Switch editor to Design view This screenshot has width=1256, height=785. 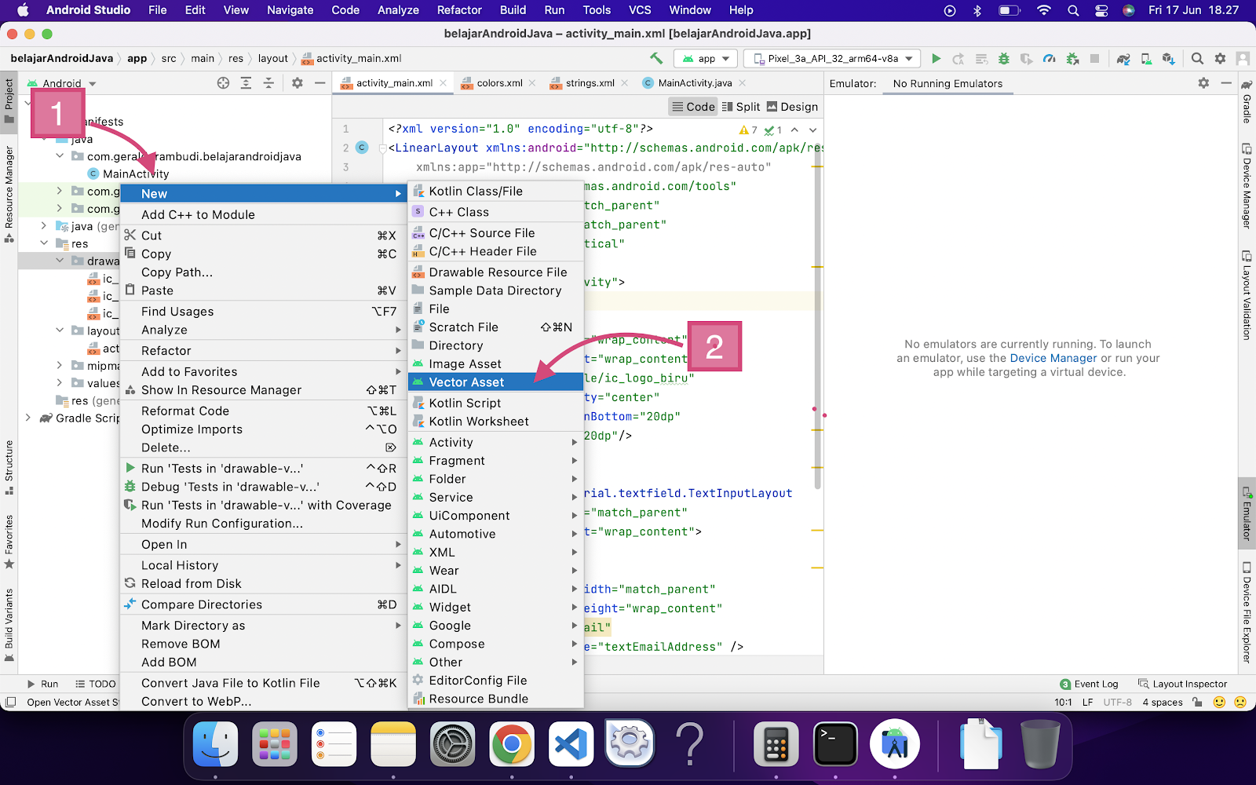(x=792, y=107)
